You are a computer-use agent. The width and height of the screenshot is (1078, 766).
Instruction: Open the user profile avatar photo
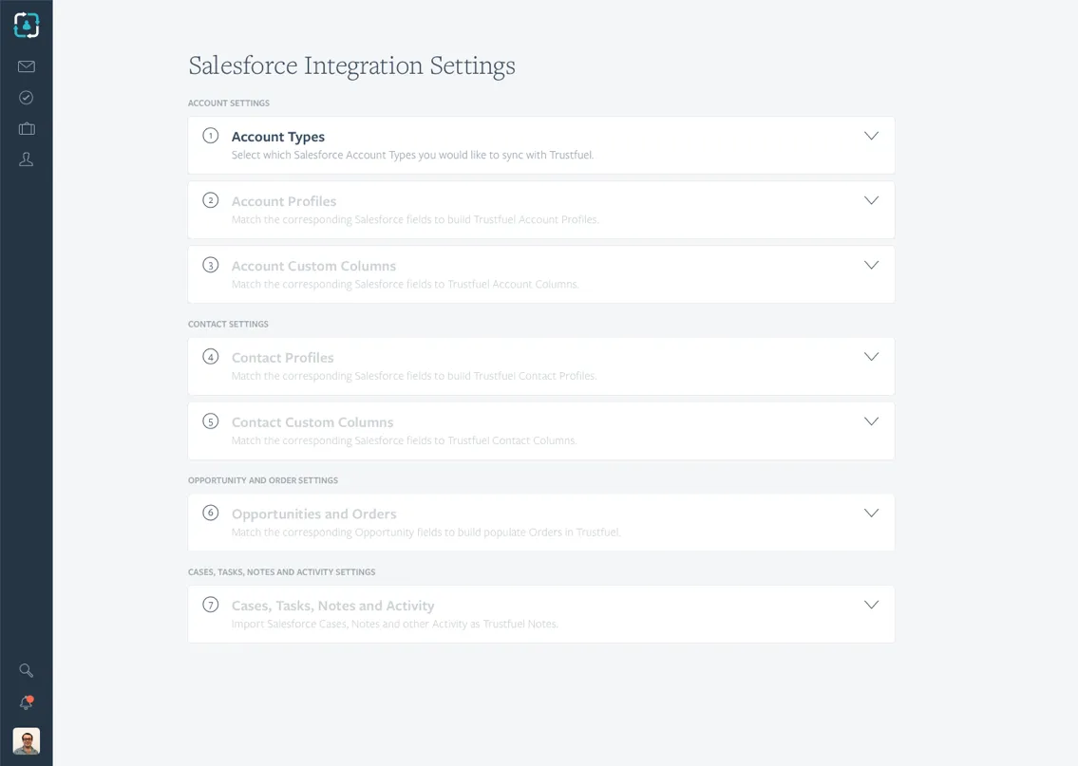coord(26,741)
